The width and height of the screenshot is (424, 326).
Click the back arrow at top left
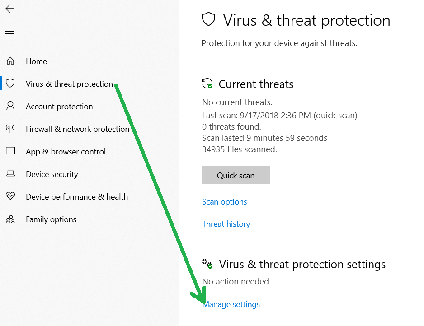[10, 9]
